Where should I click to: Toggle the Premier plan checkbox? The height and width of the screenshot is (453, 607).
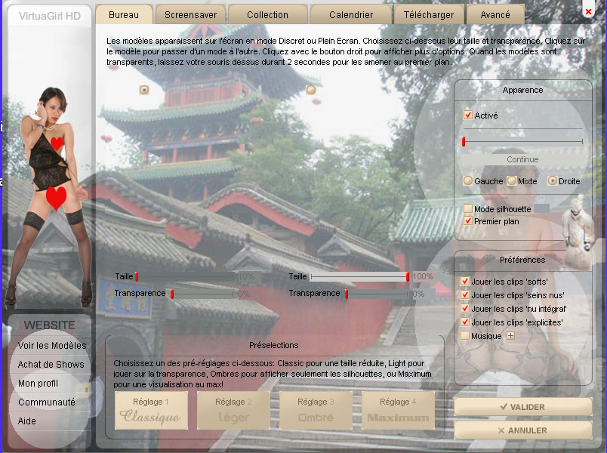pyautogui.click(x=467, y=221)
